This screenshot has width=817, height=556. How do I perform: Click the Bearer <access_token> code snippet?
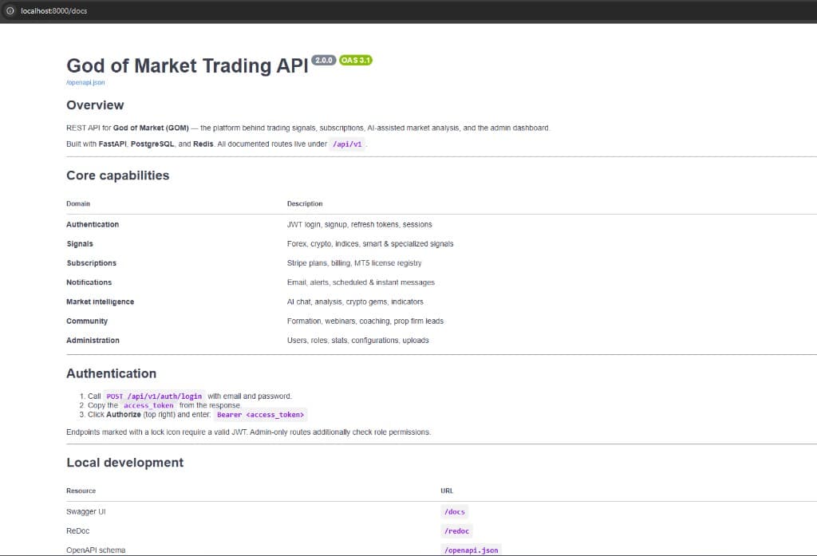(261, 414)
